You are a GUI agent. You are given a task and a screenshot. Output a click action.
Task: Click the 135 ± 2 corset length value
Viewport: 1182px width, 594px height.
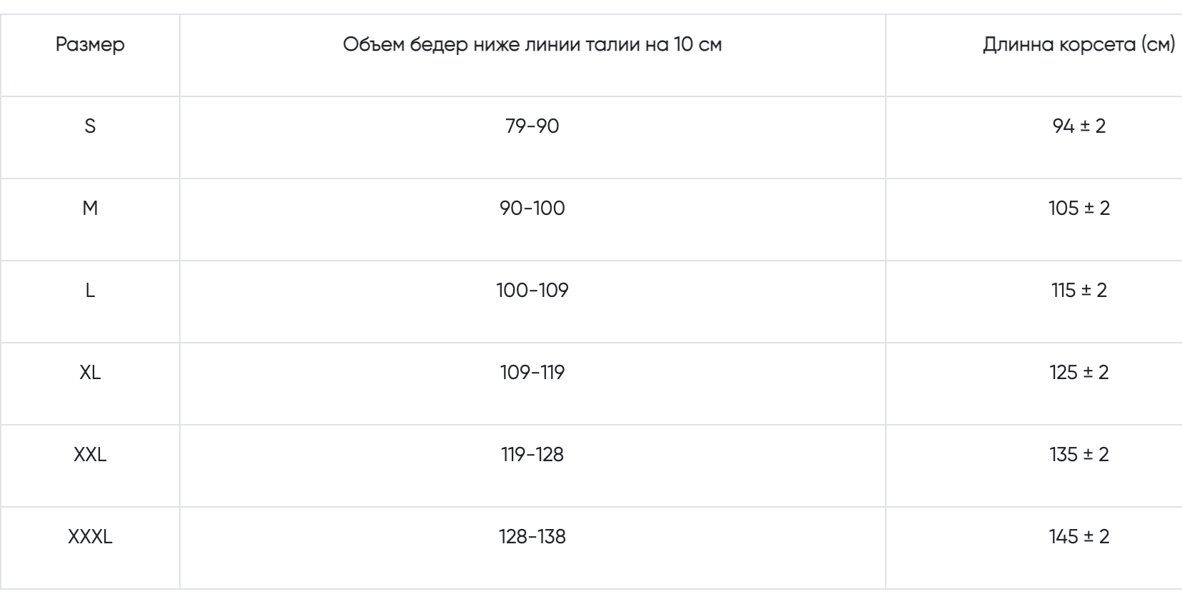[x=1079, y=455]
